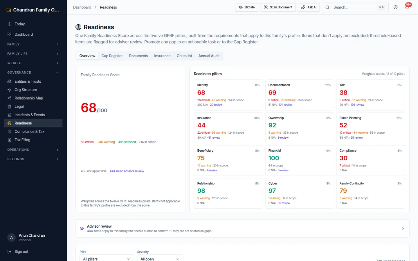Click the Chandran Family Office logo icon
The width and height of the screenshot is (418, 261).
9,10
